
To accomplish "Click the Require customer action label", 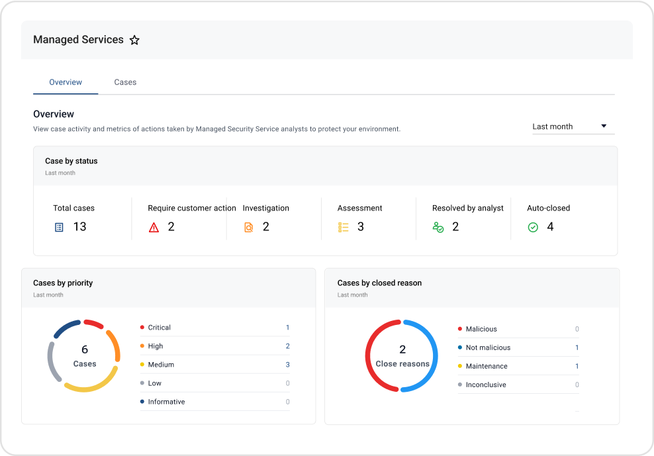I will coord(192,208).
